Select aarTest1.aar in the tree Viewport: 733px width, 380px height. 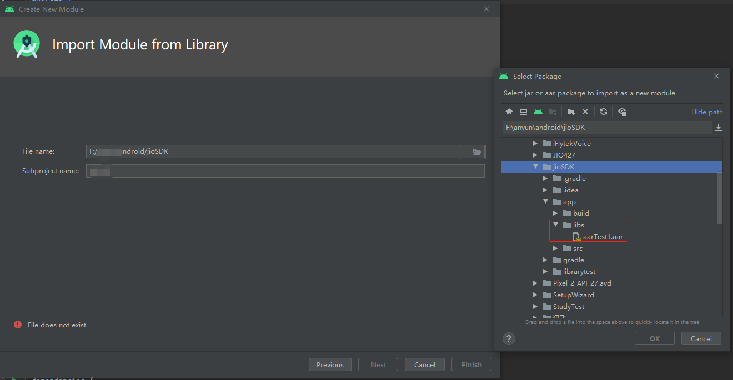[x=603, y=237]
